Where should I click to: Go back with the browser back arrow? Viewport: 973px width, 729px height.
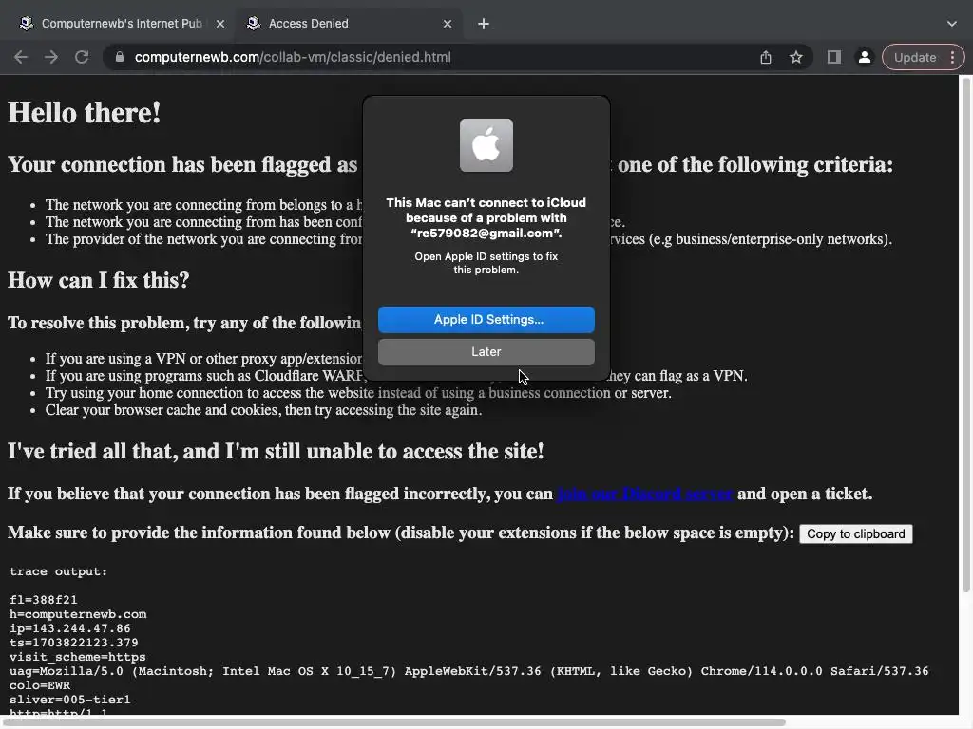[x=21, y=57]
